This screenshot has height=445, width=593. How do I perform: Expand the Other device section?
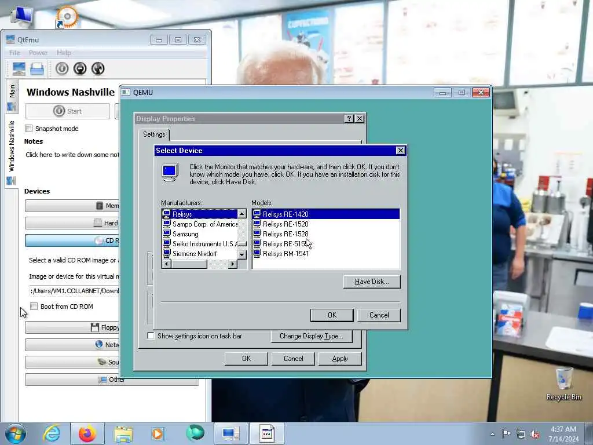click(112, 380)
